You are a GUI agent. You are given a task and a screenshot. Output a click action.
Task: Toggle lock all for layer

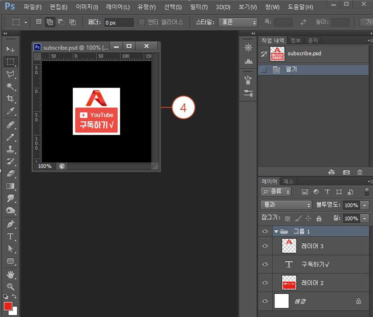(319, 219)
